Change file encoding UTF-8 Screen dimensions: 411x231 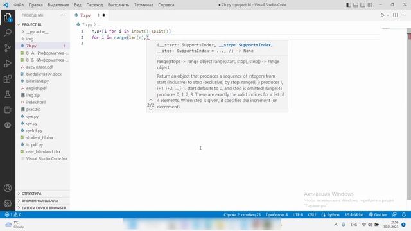point(298,215)
